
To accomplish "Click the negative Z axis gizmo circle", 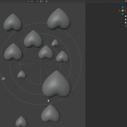I will point(123,14).
